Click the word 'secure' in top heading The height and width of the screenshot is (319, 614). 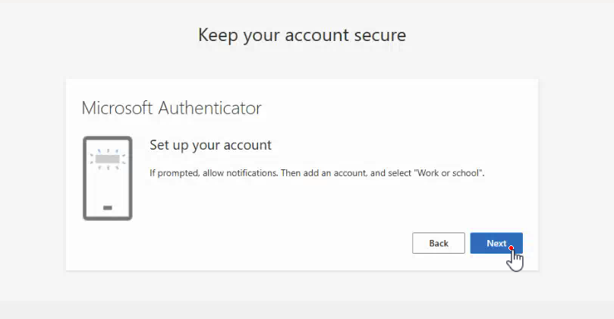pos(380,35)
